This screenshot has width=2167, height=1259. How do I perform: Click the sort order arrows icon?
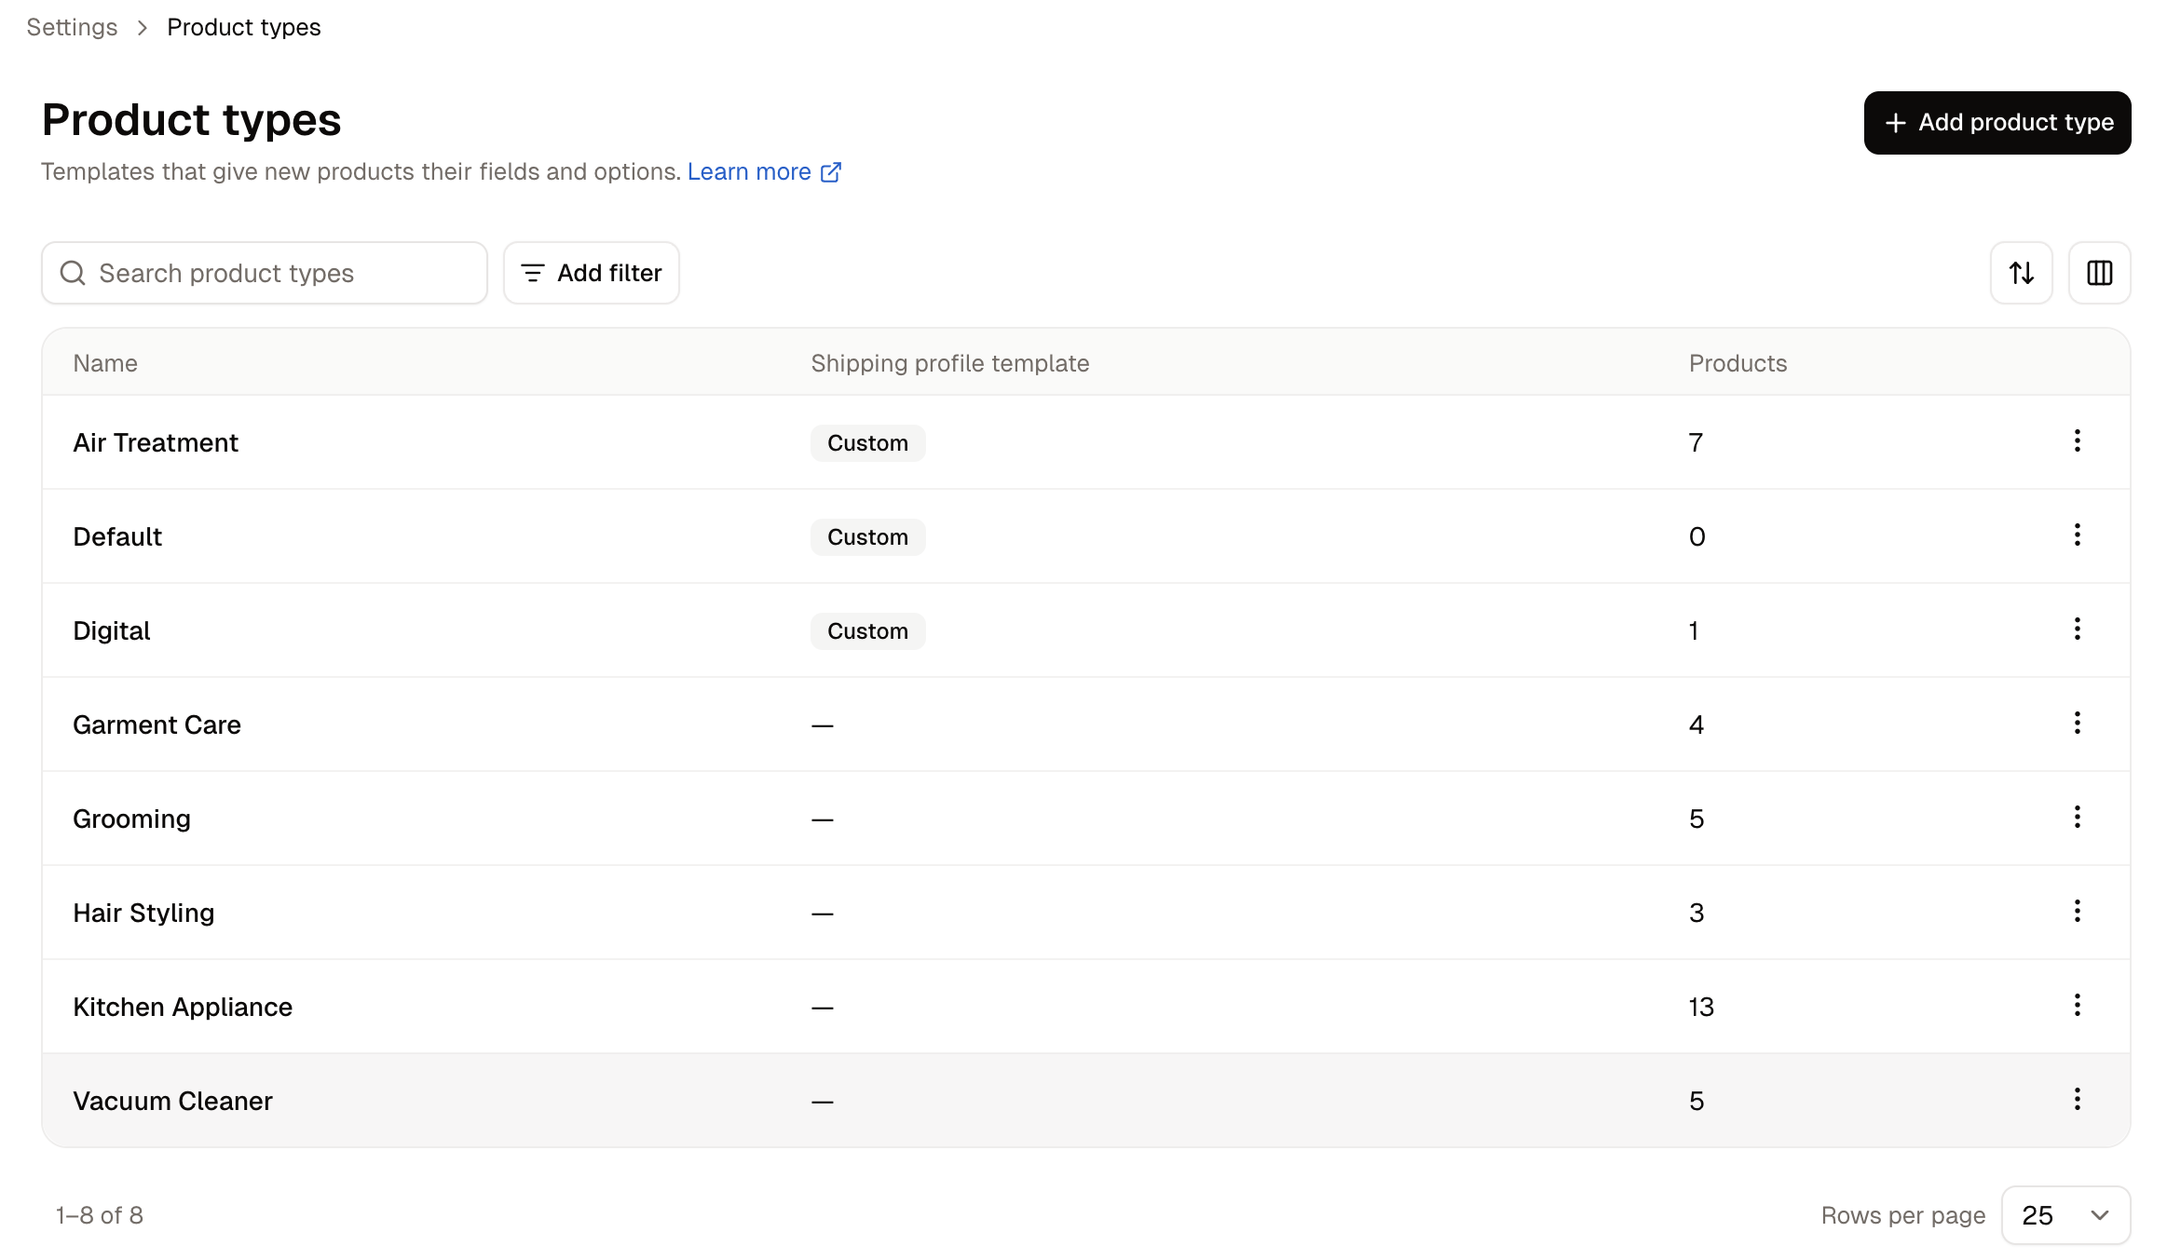(x=2021, y=273)
